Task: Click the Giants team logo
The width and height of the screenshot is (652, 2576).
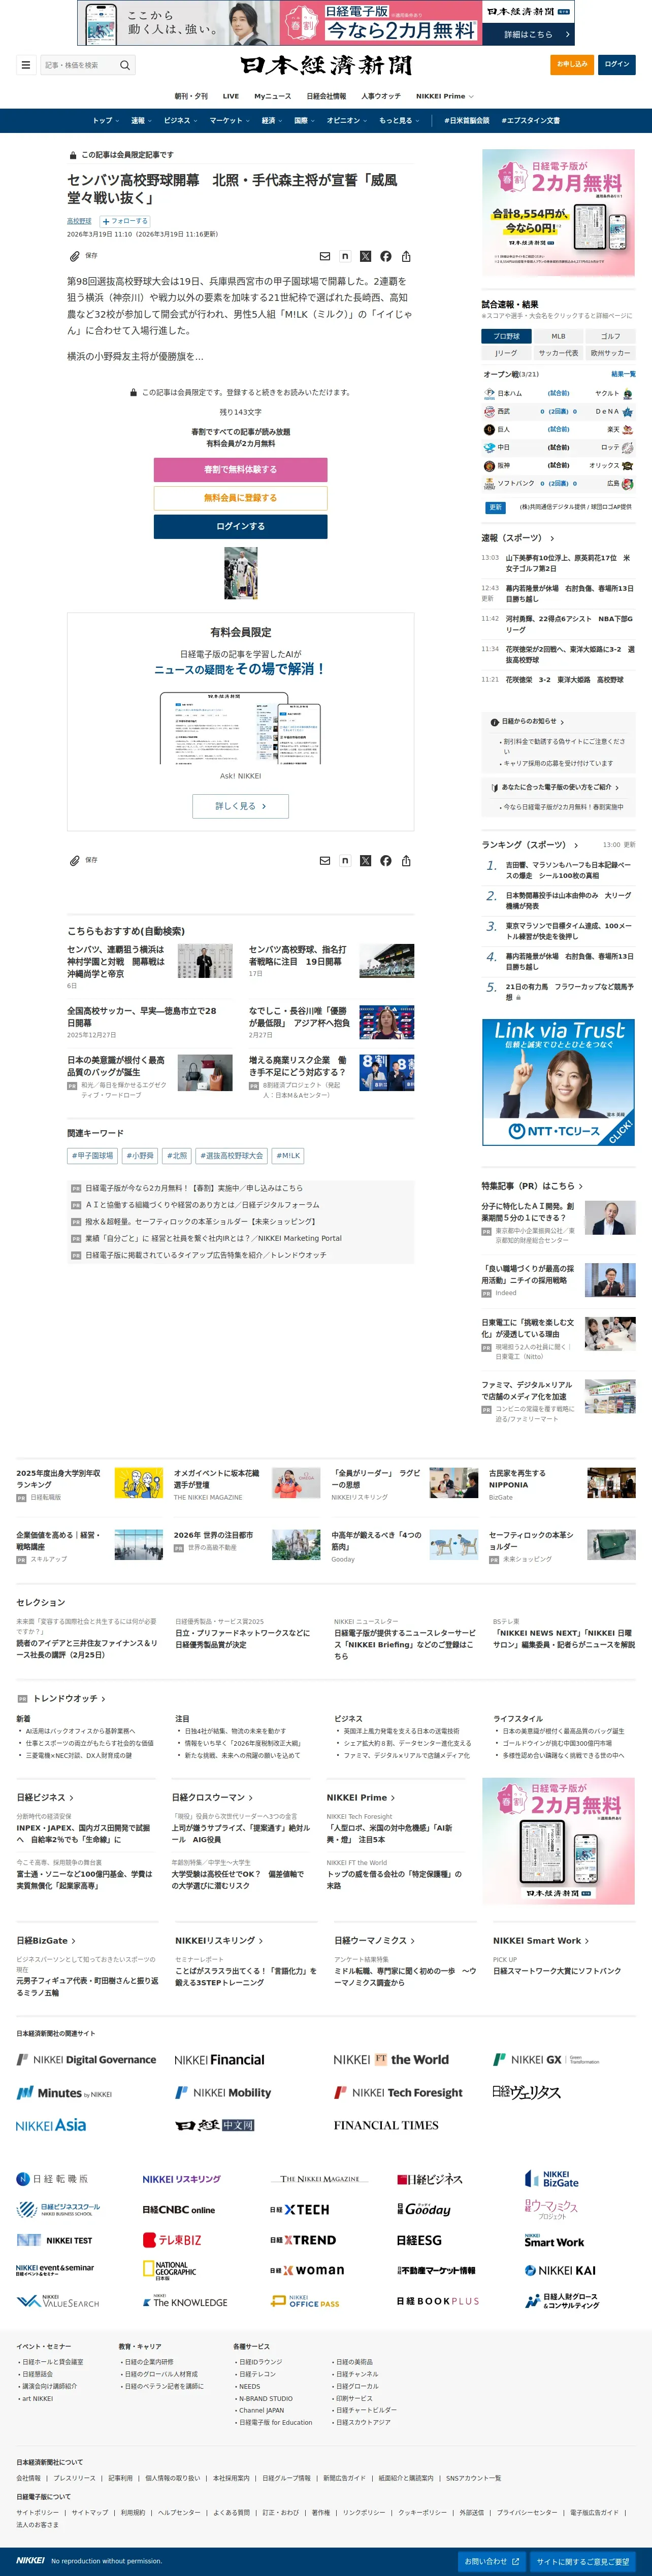Action: coord(489,429)
